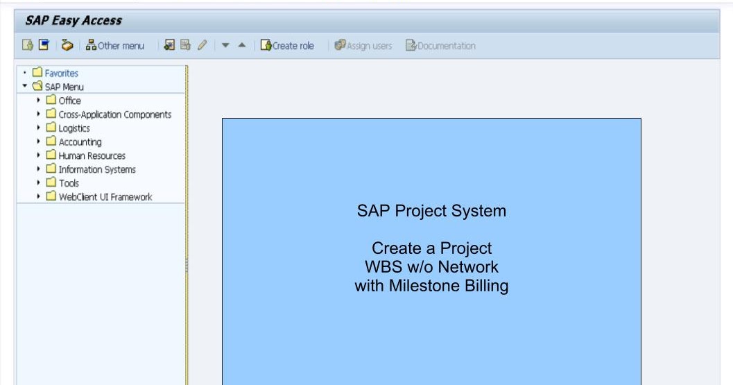Viewport: 733px width, 385px height.
Task: Select the Logistics tree label
Action: (74, 128)
